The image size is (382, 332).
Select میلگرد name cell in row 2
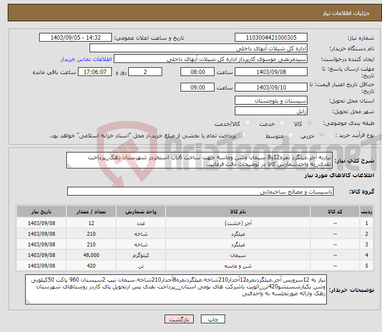(238, 234)
